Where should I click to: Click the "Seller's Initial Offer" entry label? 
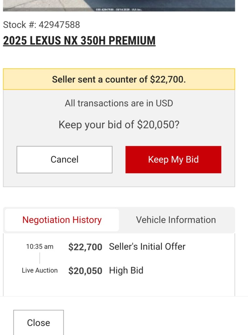click(x=147, y=246)
